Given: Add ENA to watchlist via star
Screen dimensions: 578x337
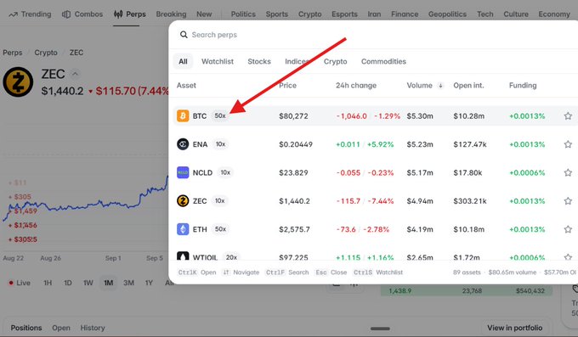Looking at the screenshot, I should point(568,144).
